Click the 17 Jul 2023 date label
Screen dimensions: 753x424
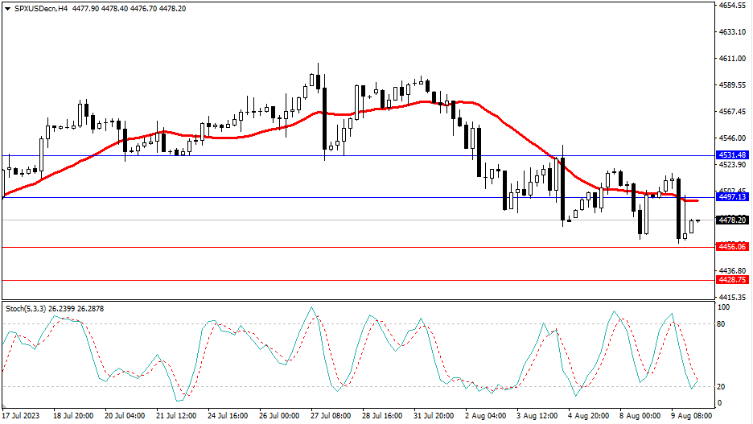[x=20, y=417]
